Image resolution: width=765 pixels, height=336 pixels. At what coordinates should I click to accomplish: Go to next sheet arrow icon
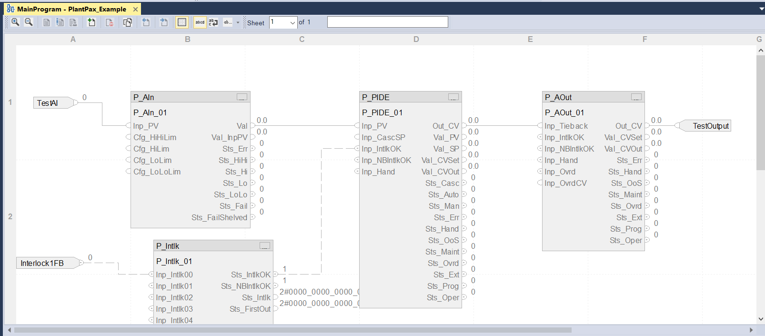164,22
